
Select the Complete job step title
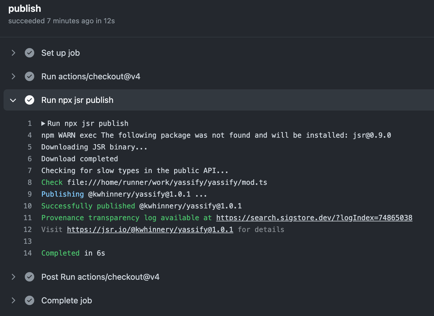click(x=67, y=301)
